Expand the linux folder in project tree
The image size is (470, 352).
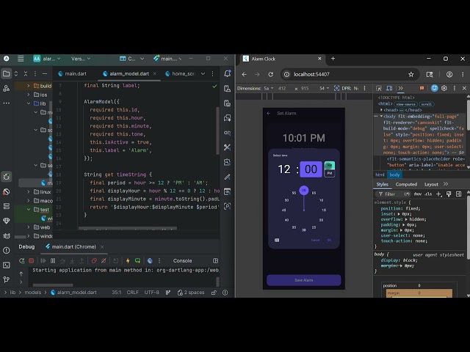point(29,191)
